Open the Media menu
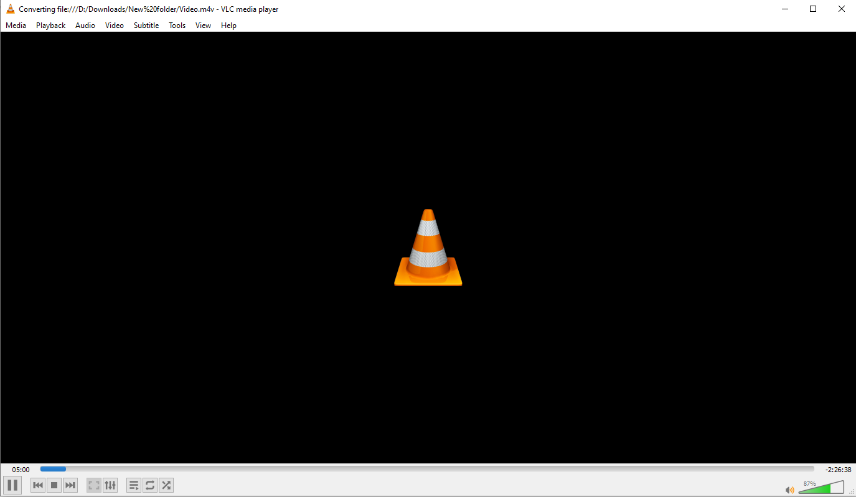The height and width of the screenshot is (497, 856). [x=16, y=26]
